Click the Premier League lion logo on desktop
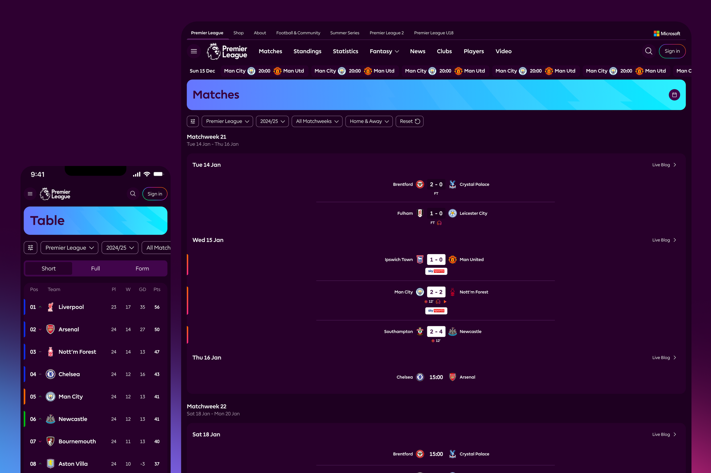711x473 pixels. coord(227,51)
